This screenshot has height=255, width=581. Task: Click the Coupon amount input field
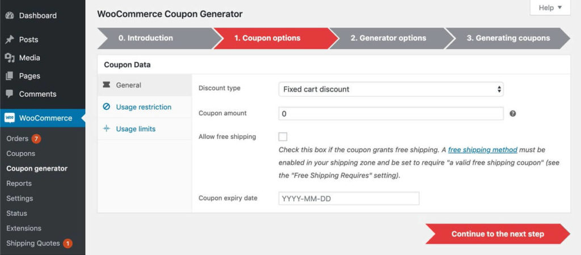pyautogui.click(x=391, y=114)
